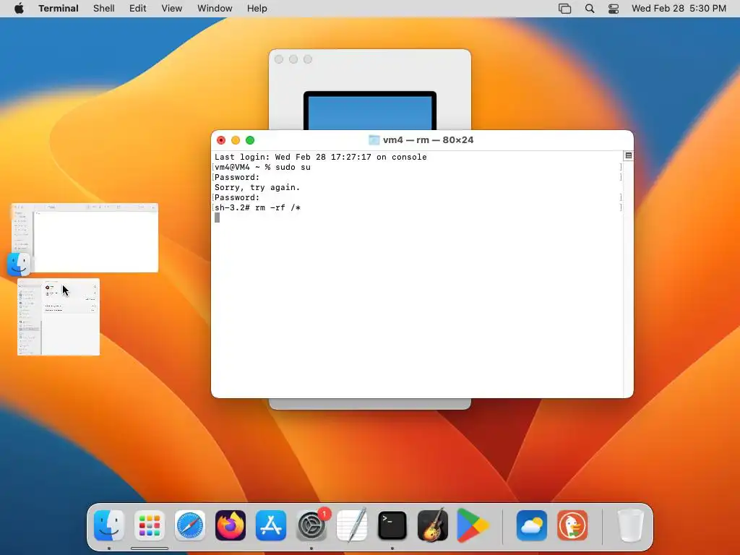Switch to Finder window thumbnail in Stage Manager
The image size is (740, 555).
point(85,238)
